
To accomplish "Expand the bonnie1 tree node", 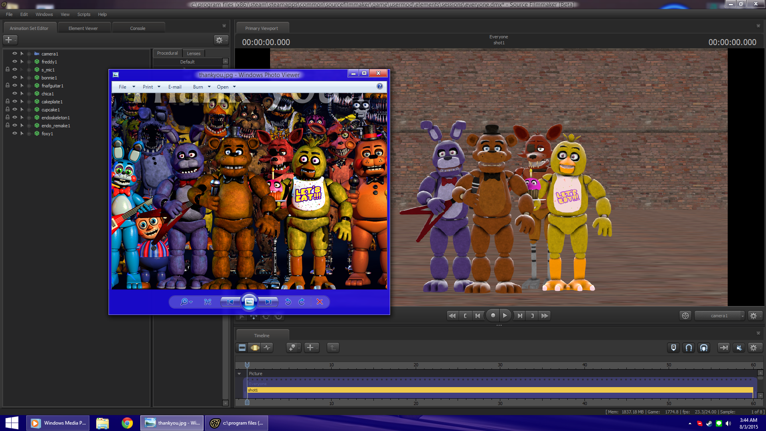I will tap(29, 78).
